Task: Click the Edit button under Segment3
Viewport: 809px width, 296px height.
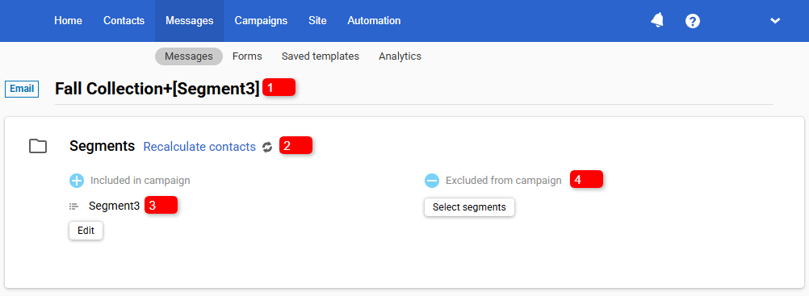Action: point(86,231)
